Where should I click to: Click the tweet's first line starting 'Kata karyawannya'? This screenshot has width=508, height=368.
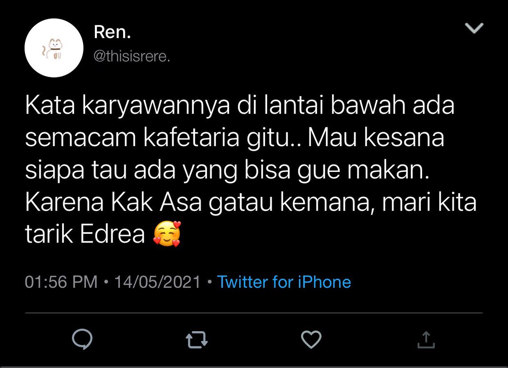tap(240, 105)
